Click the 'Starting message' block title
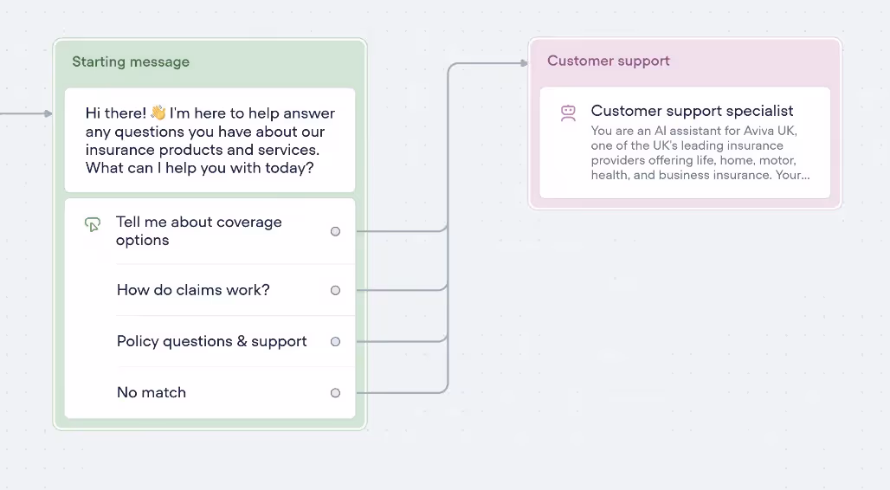 (131, 61)
